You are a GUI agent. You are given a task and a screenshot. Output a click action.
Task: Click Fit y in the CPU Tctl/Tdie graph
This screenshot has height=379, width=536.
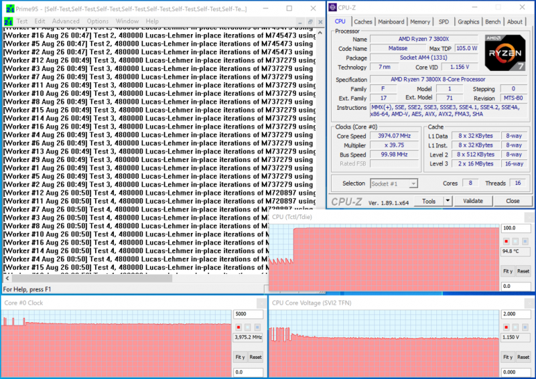pyautogui.click(x=508, y=271)
